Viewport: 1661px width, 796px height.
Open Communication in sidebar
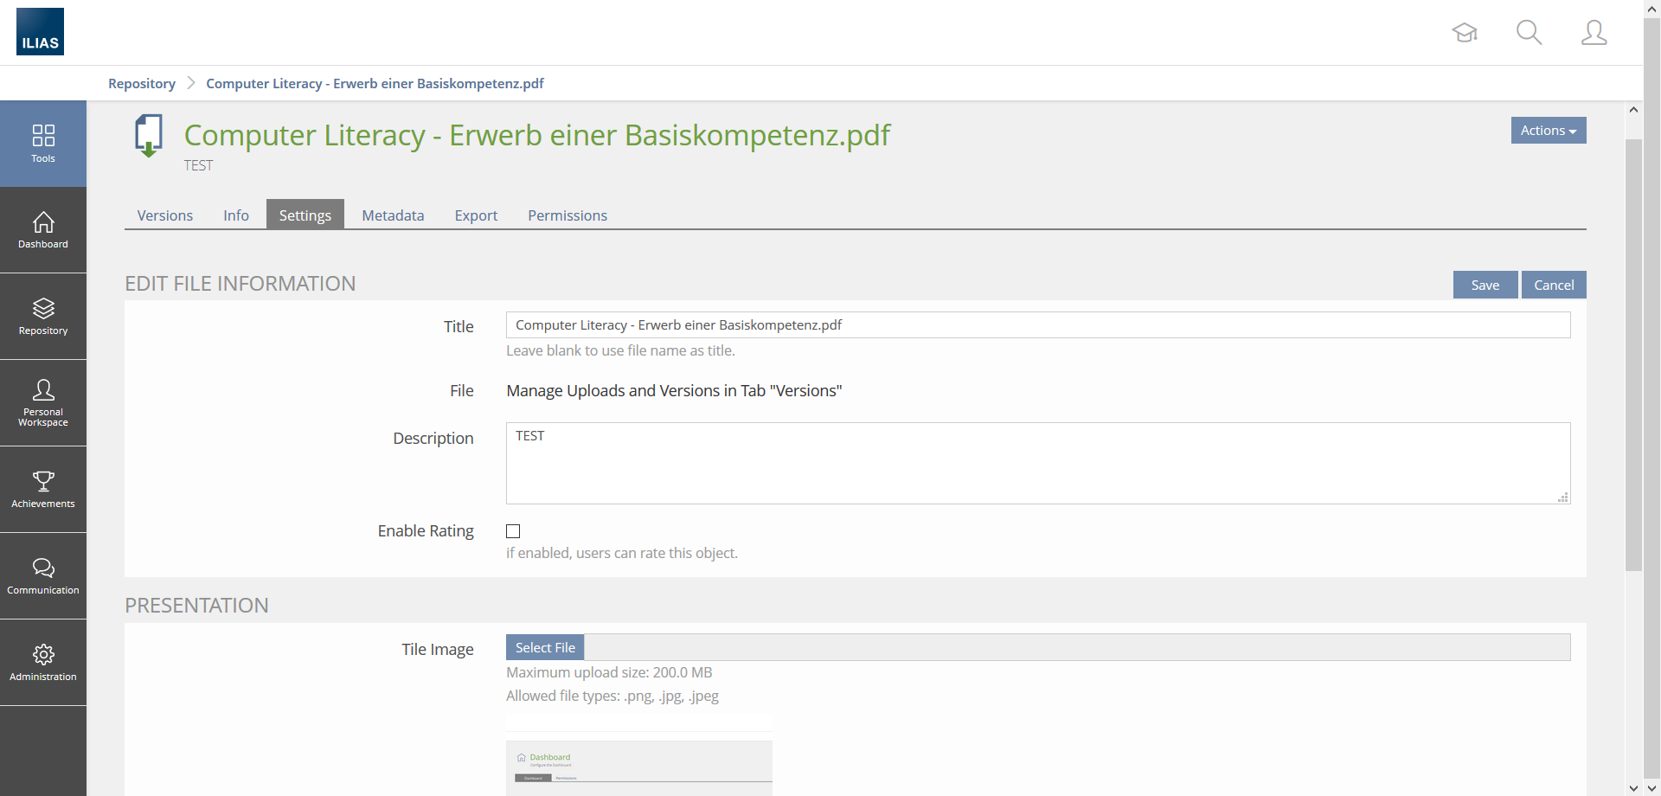[43, 576]
